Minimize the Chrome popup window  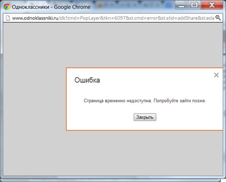(x=182, y=5)
